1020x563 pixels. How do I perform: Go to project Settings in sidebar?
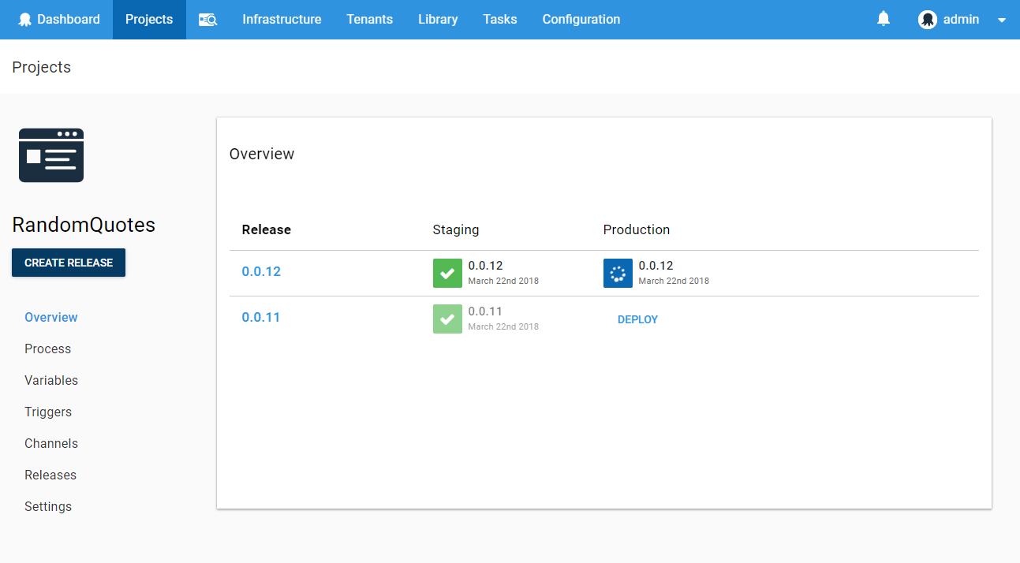tap(47, 506)
